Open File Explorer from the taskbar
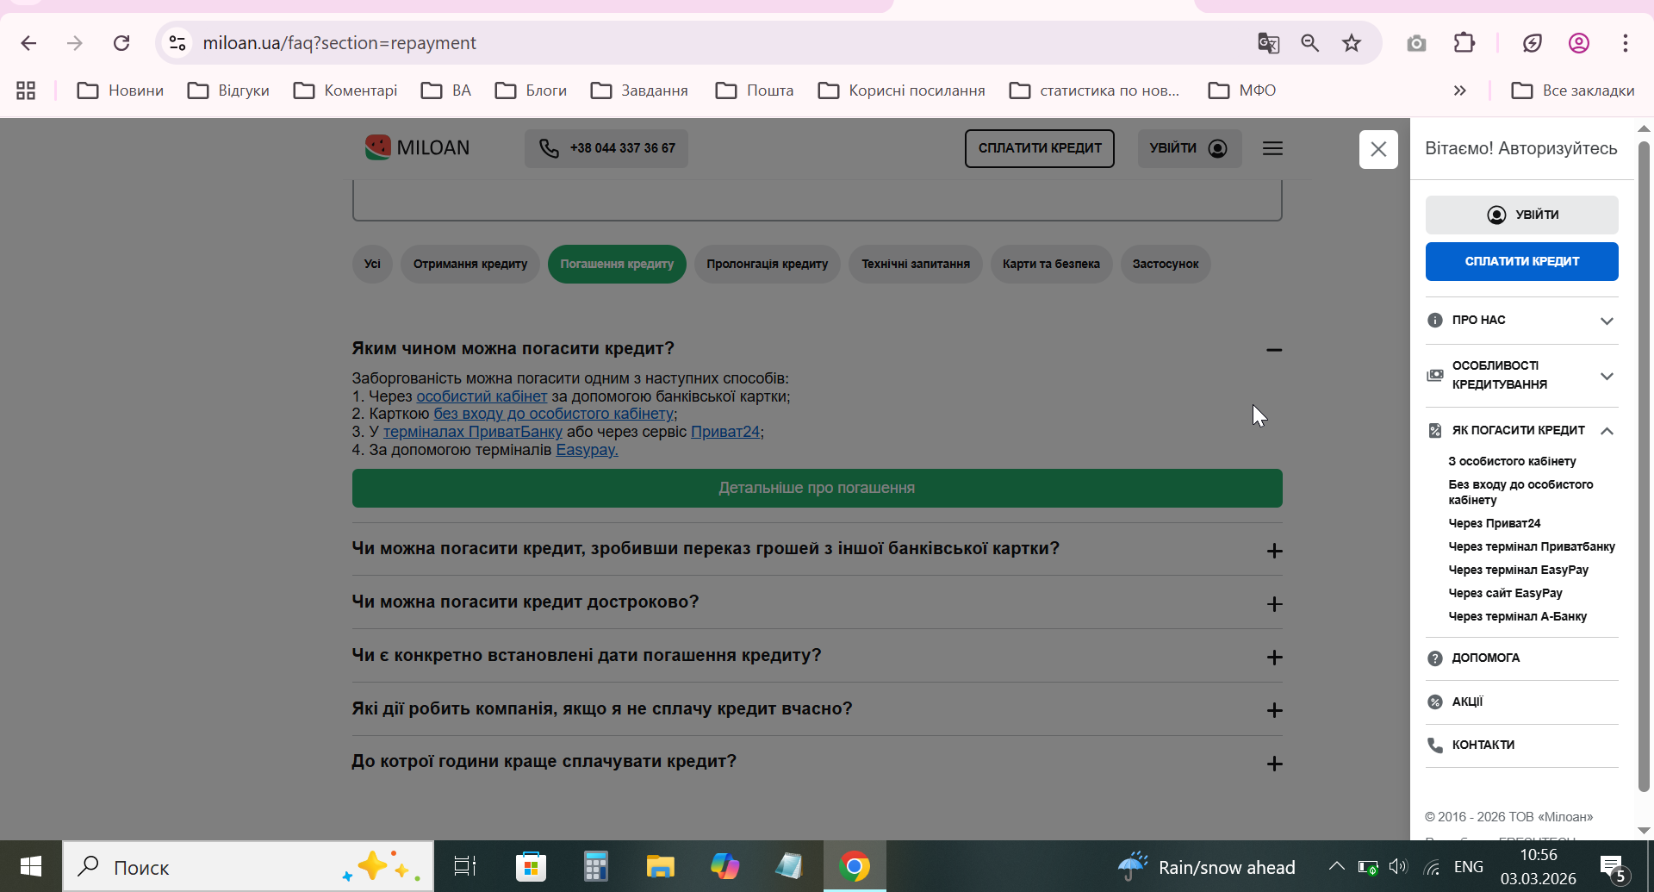The image size is (1654, 892). 660,866
